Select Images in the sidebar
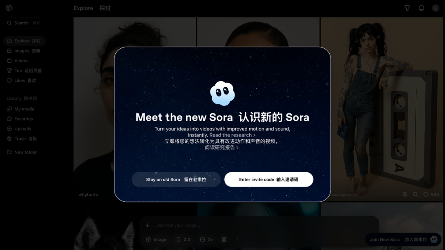Screen dimensions: 445x250 click(x=24, y=51)
